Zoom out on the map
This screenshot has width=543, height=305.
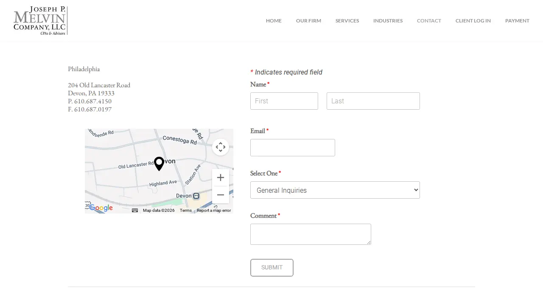[x=221, y=195]
